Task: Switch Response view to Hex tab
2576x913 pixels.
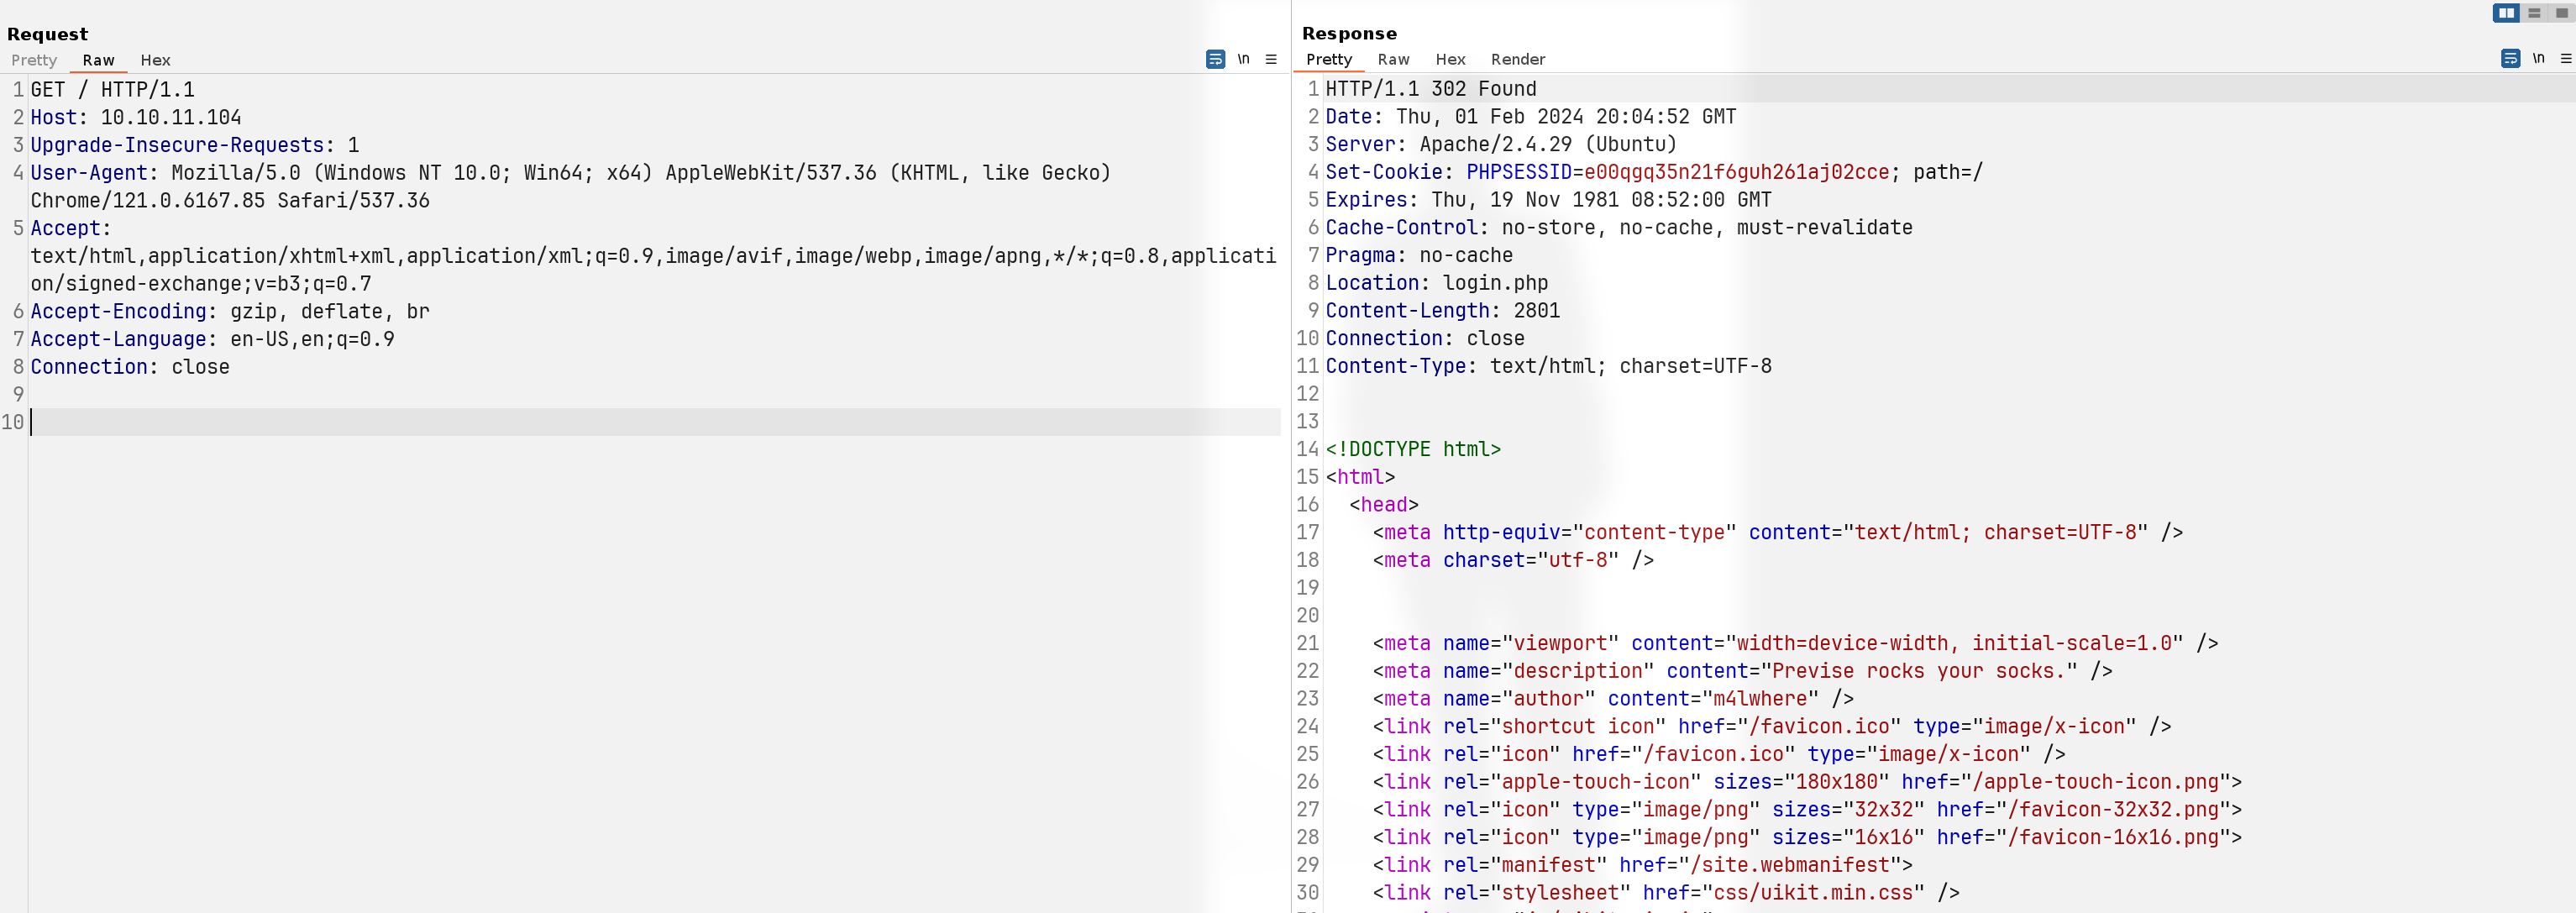Action: [1450, 59]
